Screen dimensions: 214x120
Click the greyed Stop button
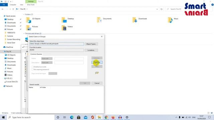pyautogui.click(x=97, y=66)
